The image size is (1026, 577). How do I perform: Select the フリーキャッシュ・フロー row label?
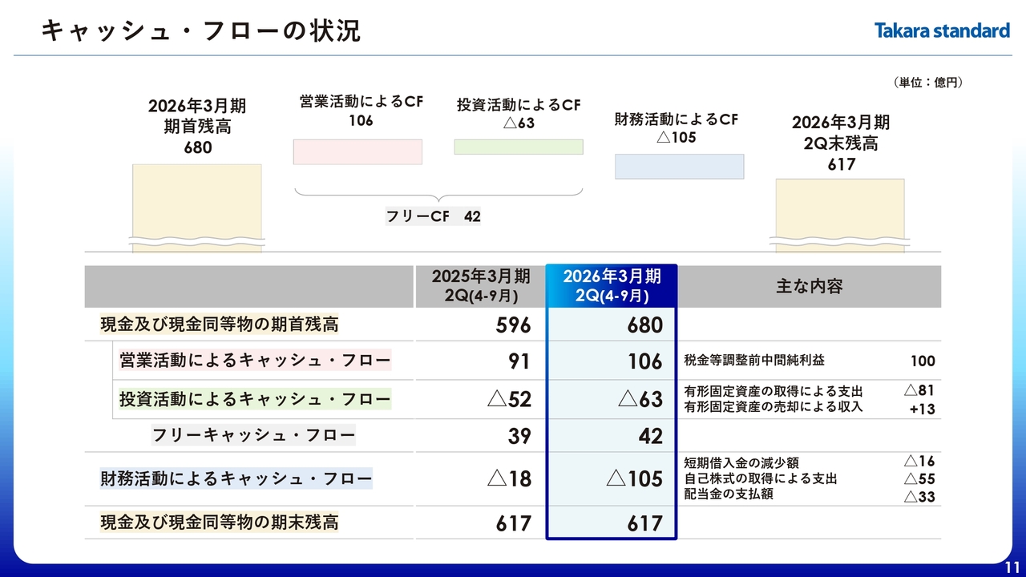point(253,436)
